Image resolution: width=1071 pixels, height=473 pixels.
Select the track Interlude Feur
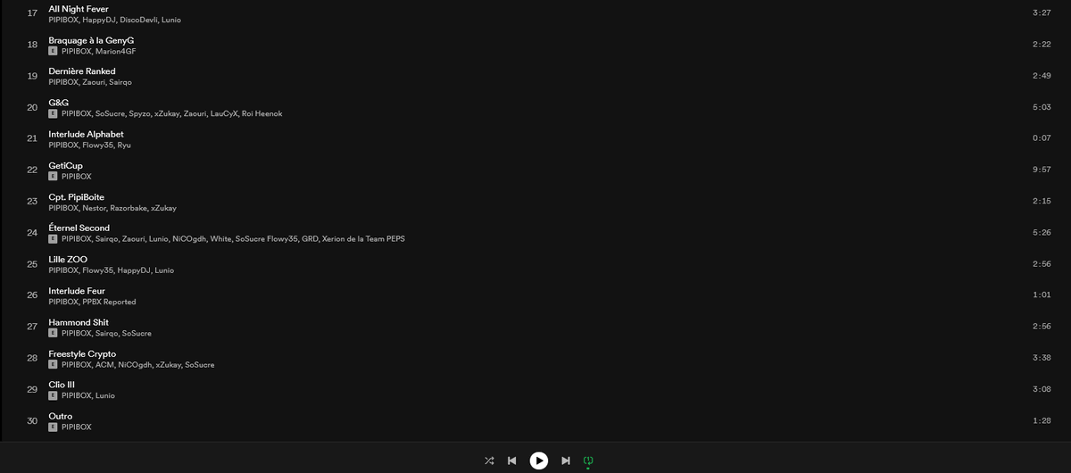click(77, 291)
